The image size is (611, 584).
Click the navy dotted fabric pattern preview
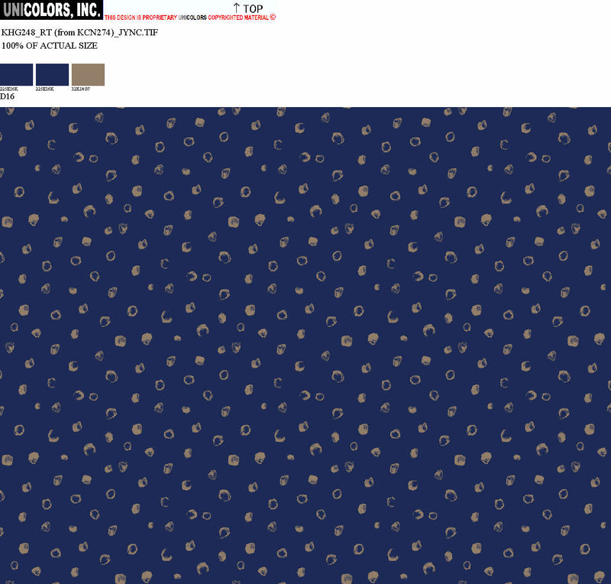click(x=305, y=344)
